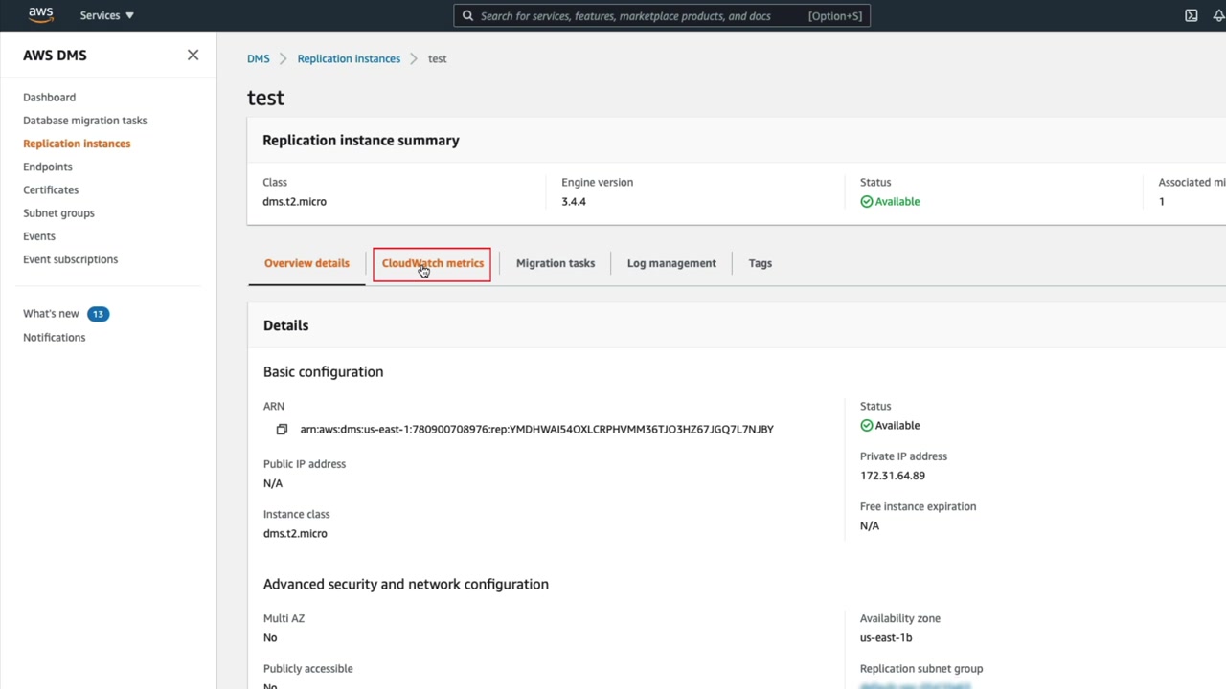Open the Services dropdown menu
The height and width of the screenshot is (689, 1226).
pyautogui.click(x=106, y=15)
